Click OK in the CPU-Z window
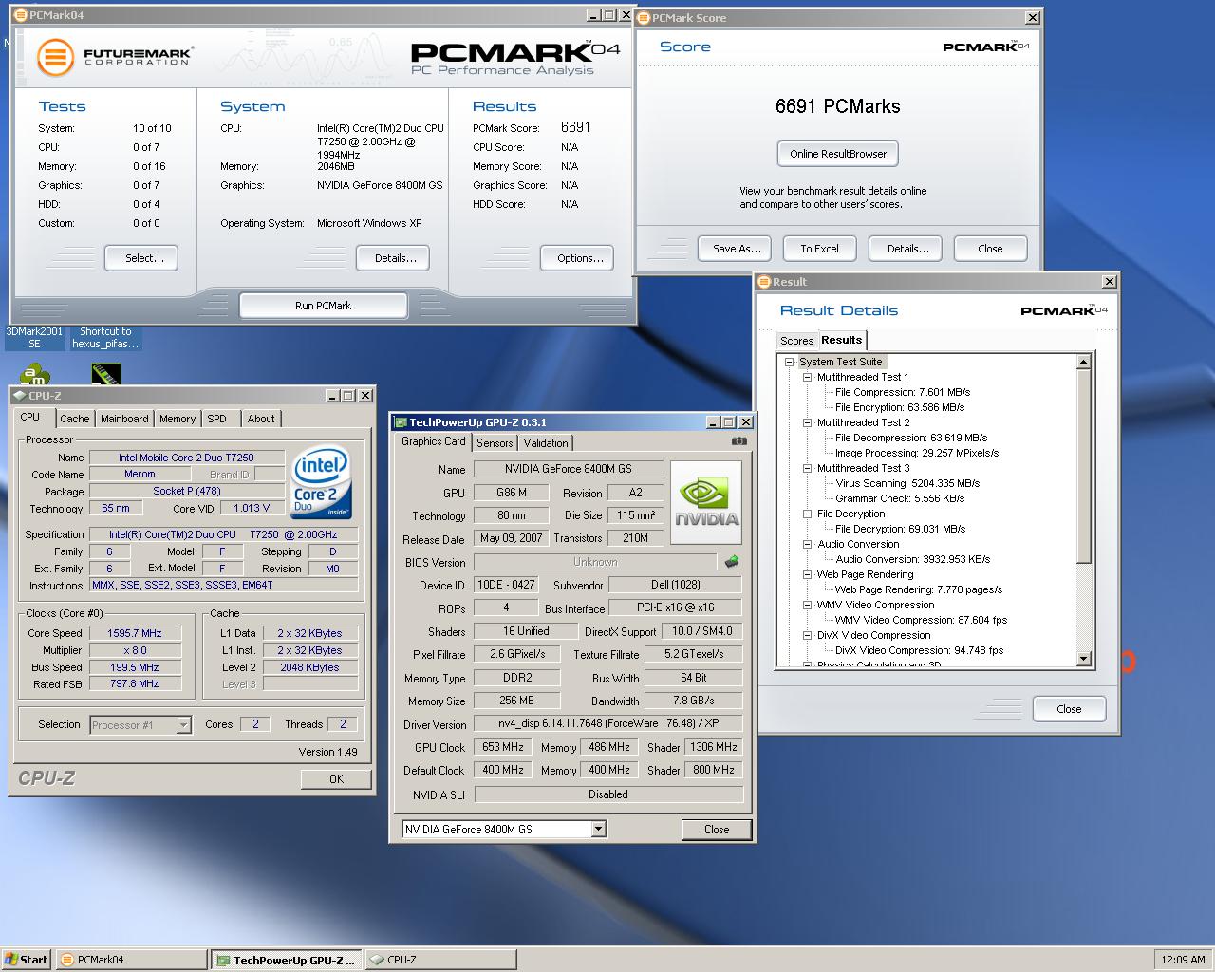 click(x=336, y=778)
